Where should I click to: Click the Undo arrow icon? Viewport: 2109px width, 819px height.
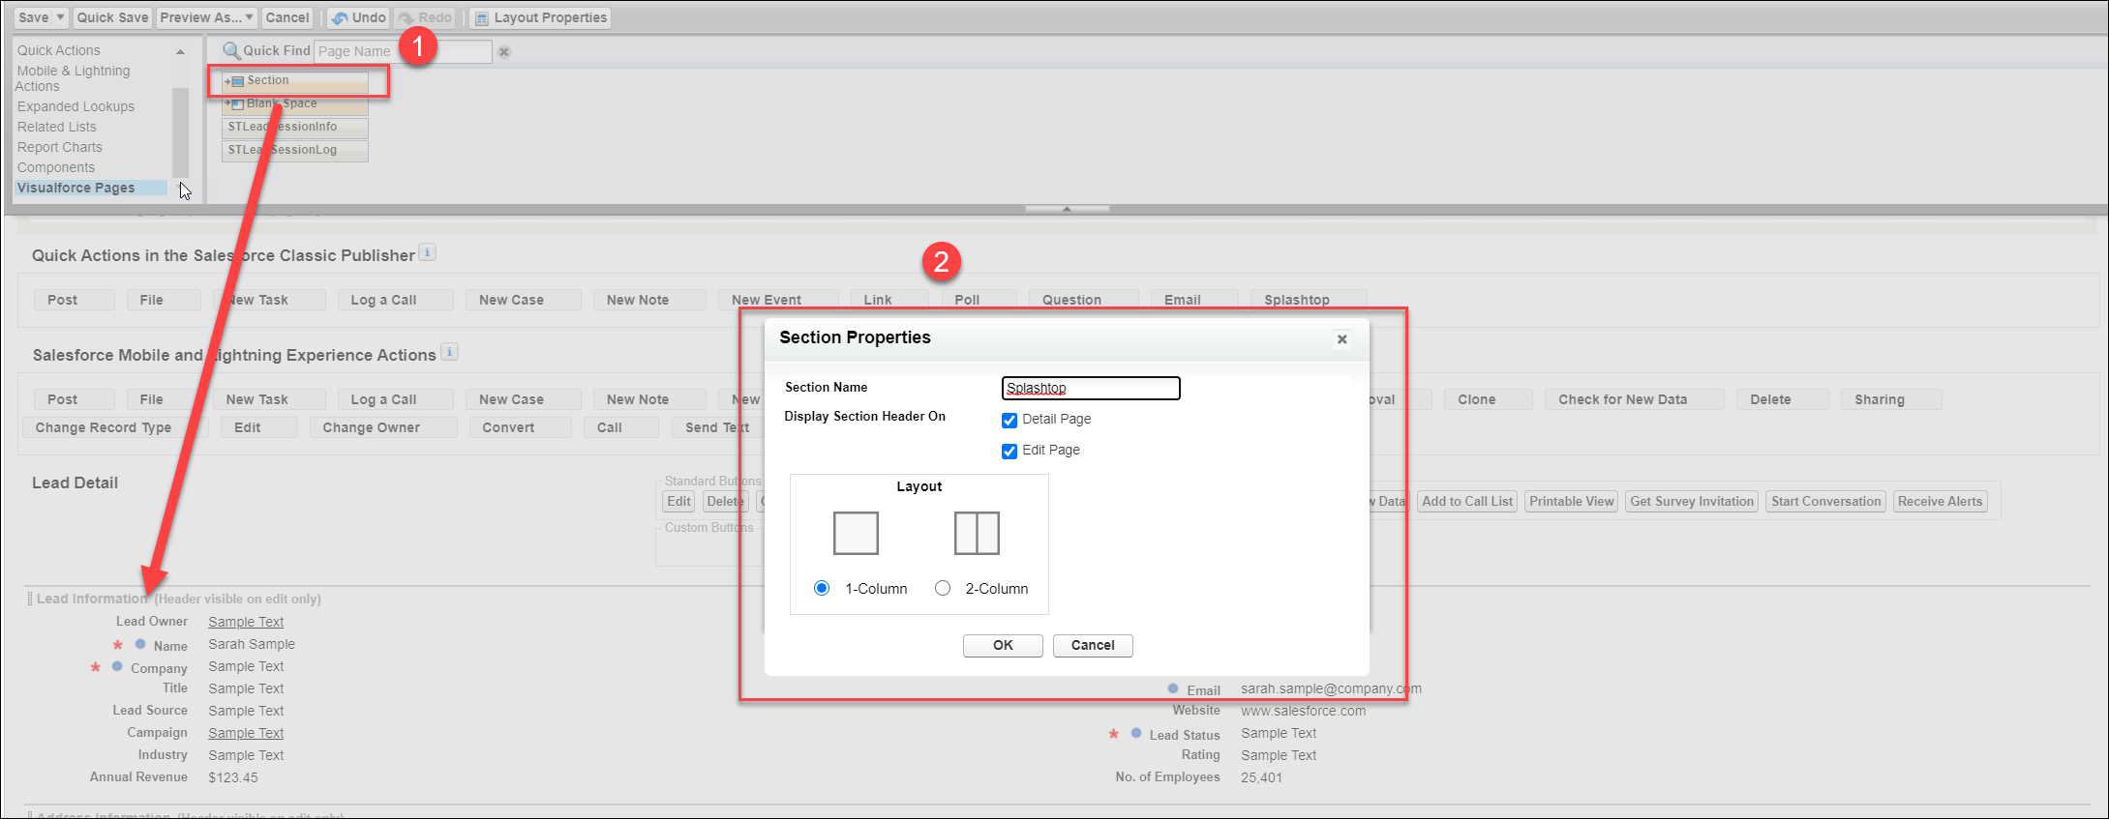pyautogui.click(x=340, y=18)
